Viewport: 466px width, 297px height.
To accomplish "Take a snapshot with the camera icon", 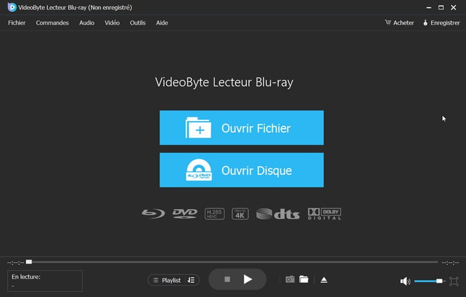I will (x=290, y=280).
